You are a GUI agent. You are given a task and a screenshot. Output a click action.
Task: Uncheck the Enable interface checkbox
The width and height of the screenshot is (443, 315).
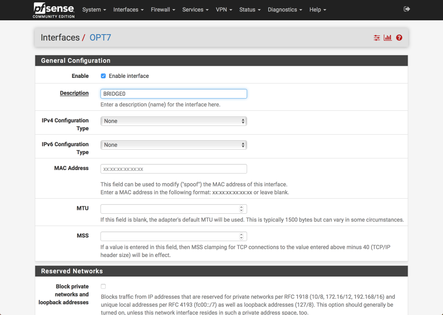click(x=103, y=76)
